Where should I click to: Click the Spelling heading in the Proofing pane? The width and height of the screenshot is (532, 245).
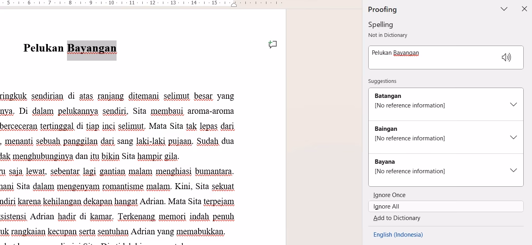click(x=381, y=25)
